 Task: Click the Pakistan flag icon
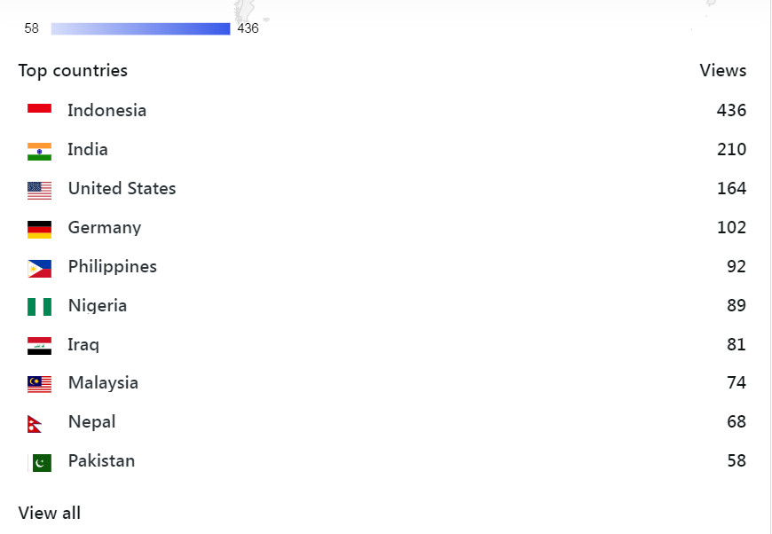41,462
